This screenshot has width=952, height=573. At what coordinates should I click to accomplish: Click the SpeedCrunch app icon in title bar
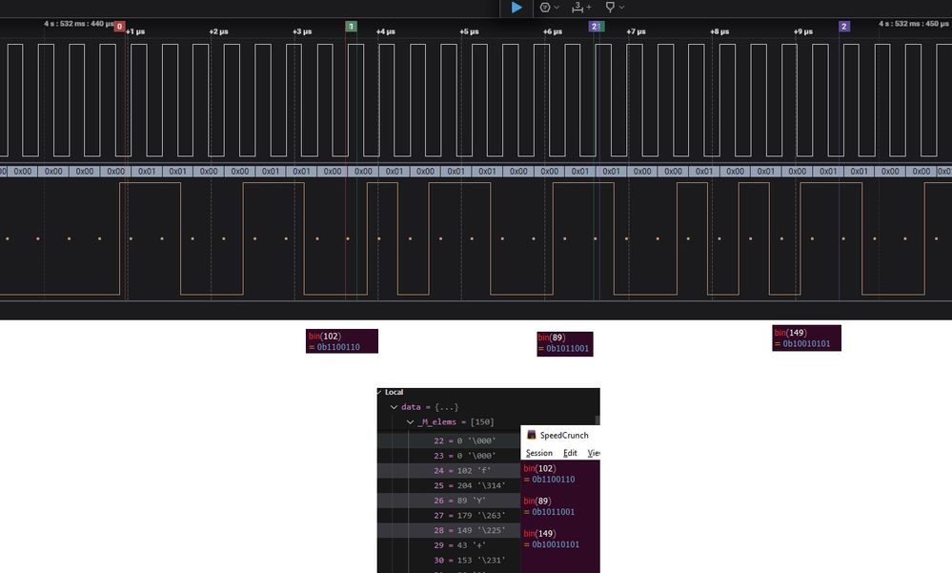point(531,435)
